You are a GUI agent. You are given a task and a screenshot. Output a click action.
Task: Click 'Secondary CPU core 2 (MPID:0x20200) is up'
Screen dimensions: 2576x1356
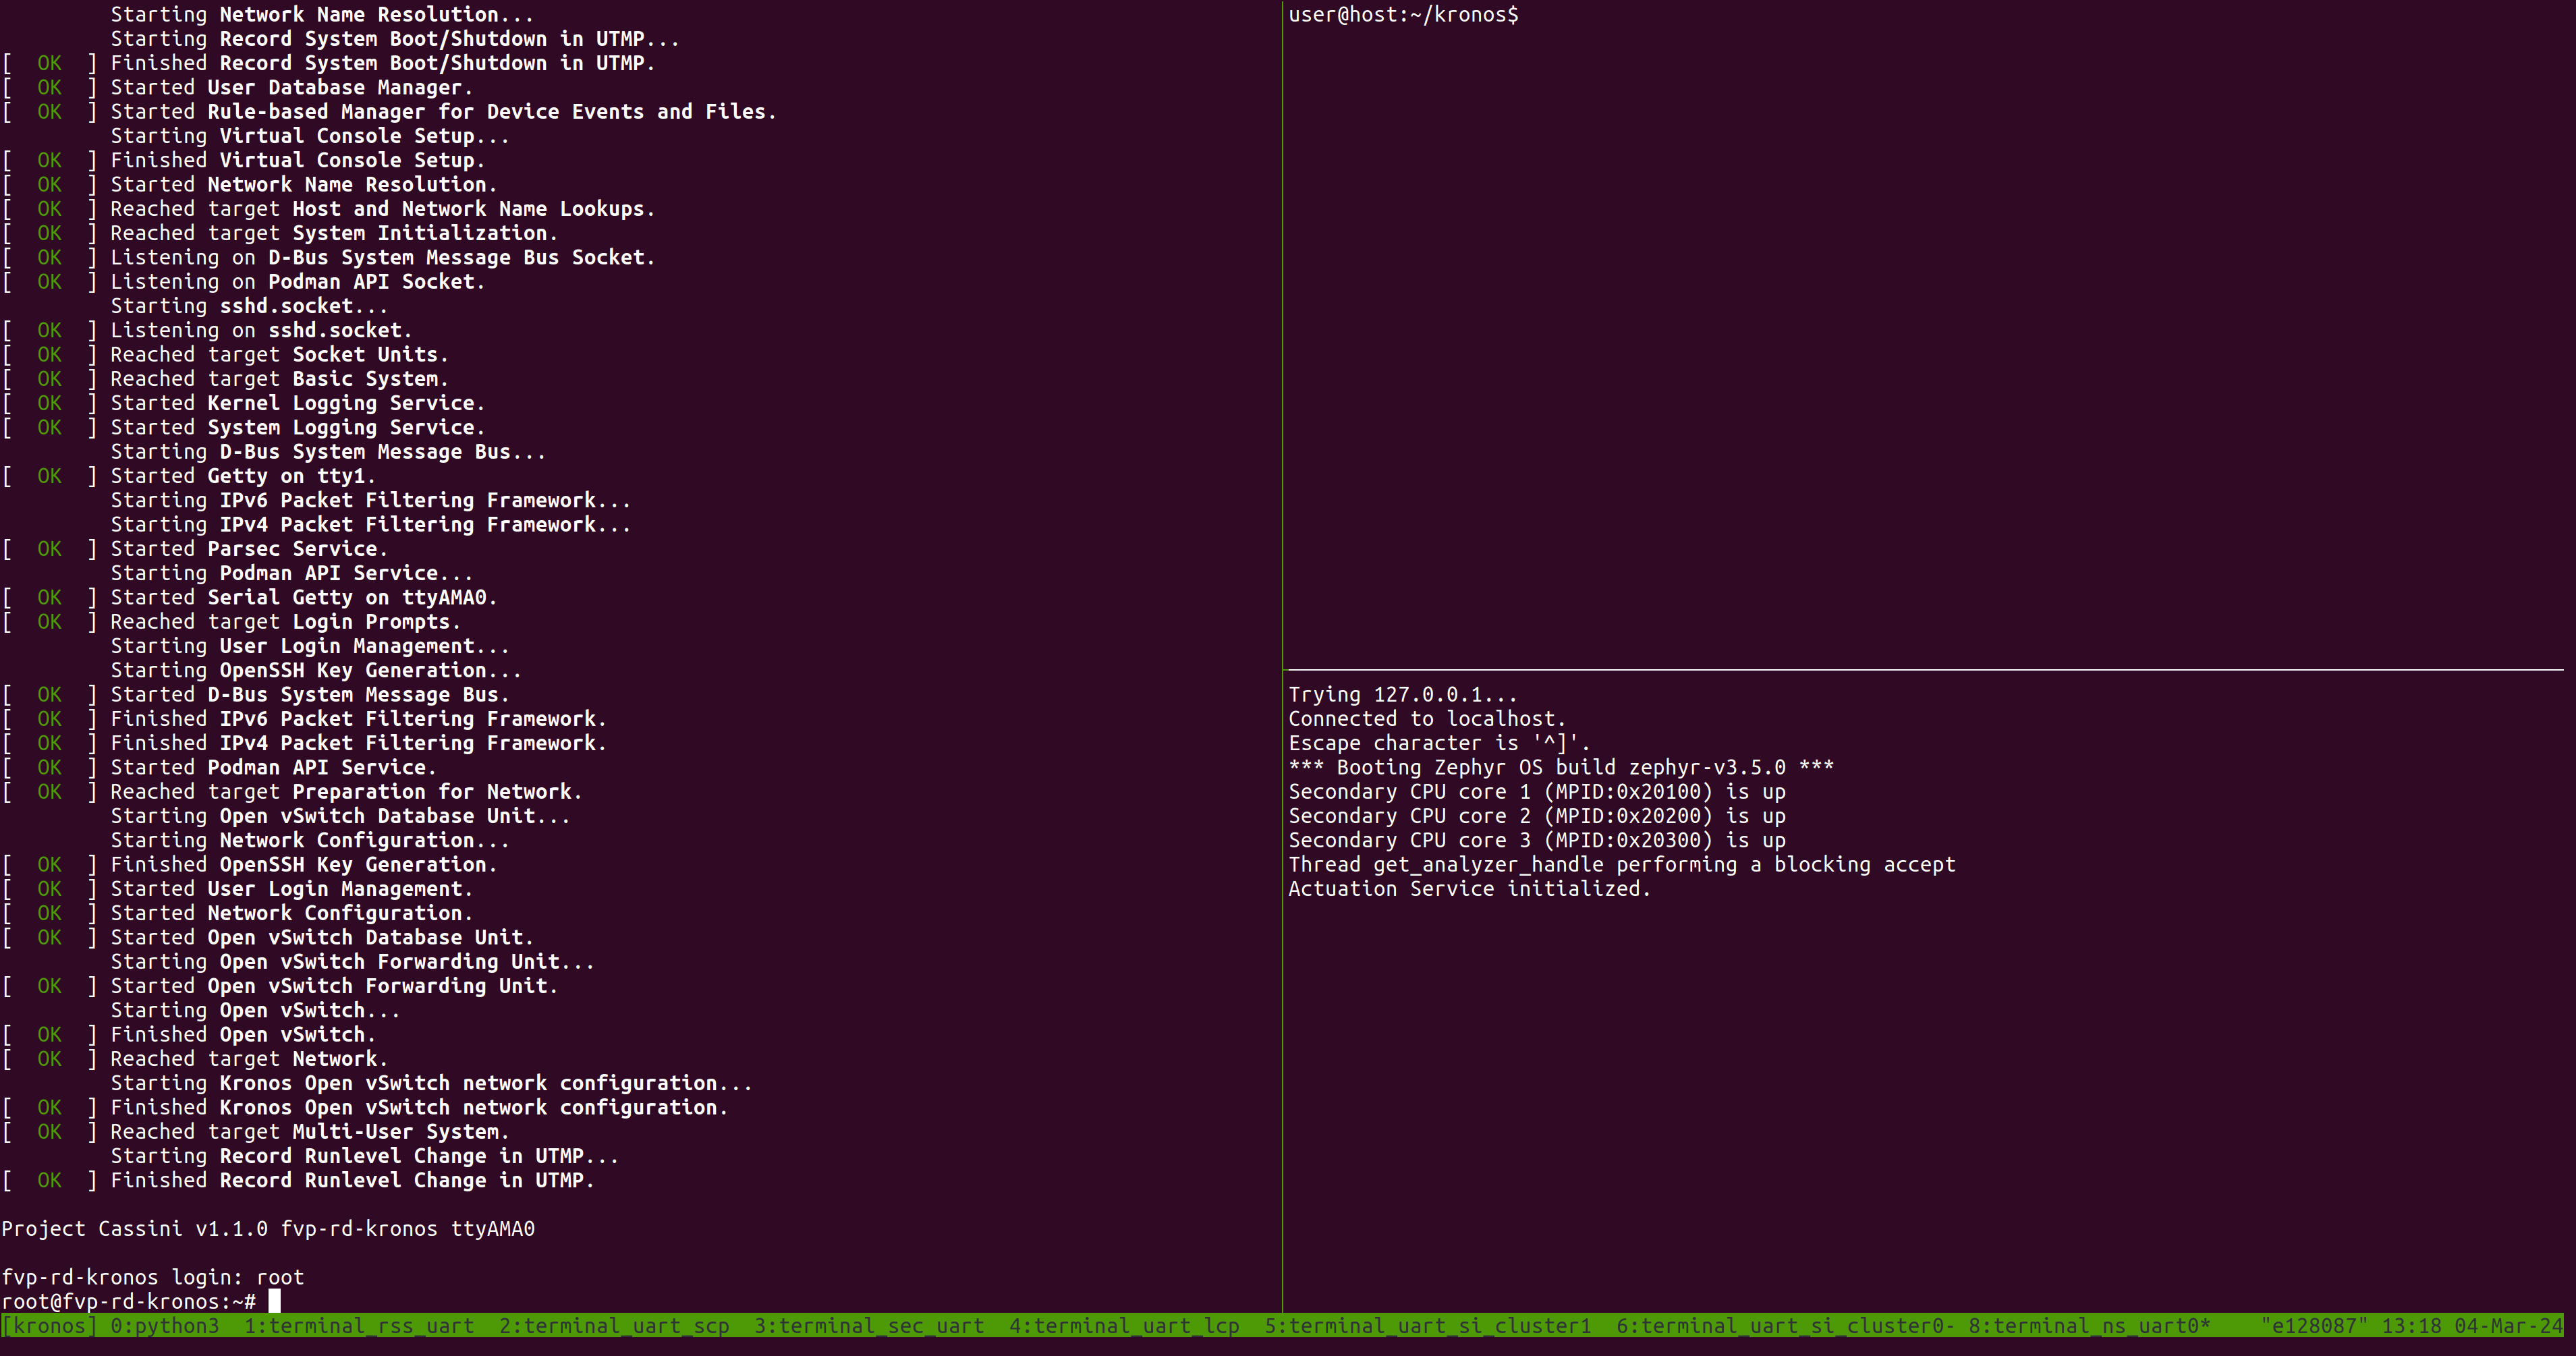pos(1537,816)
